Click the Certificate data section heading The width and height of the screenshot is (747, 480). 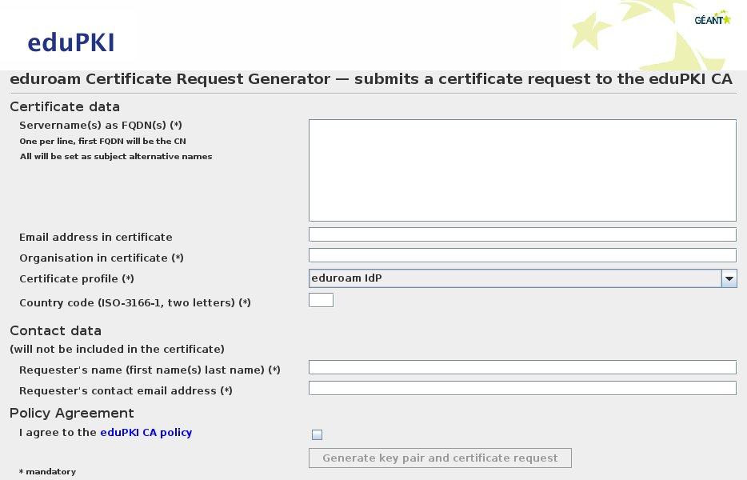[x=65, y=106]
